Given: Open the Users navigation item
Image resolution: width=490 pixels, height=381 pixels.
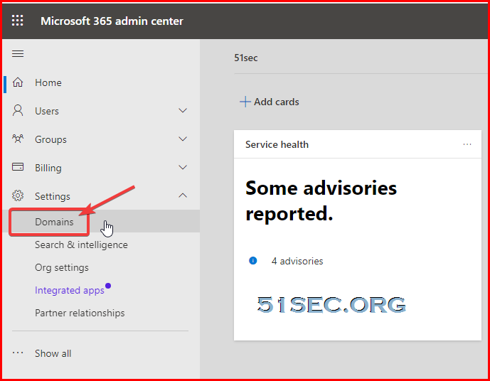Looking at the screenshot, I should click(x=47, y=111).
